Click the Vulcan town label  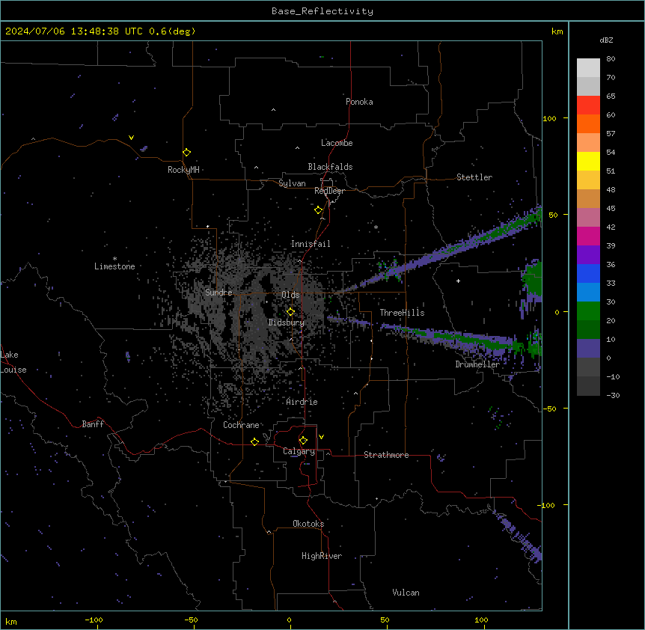[406, 593]
